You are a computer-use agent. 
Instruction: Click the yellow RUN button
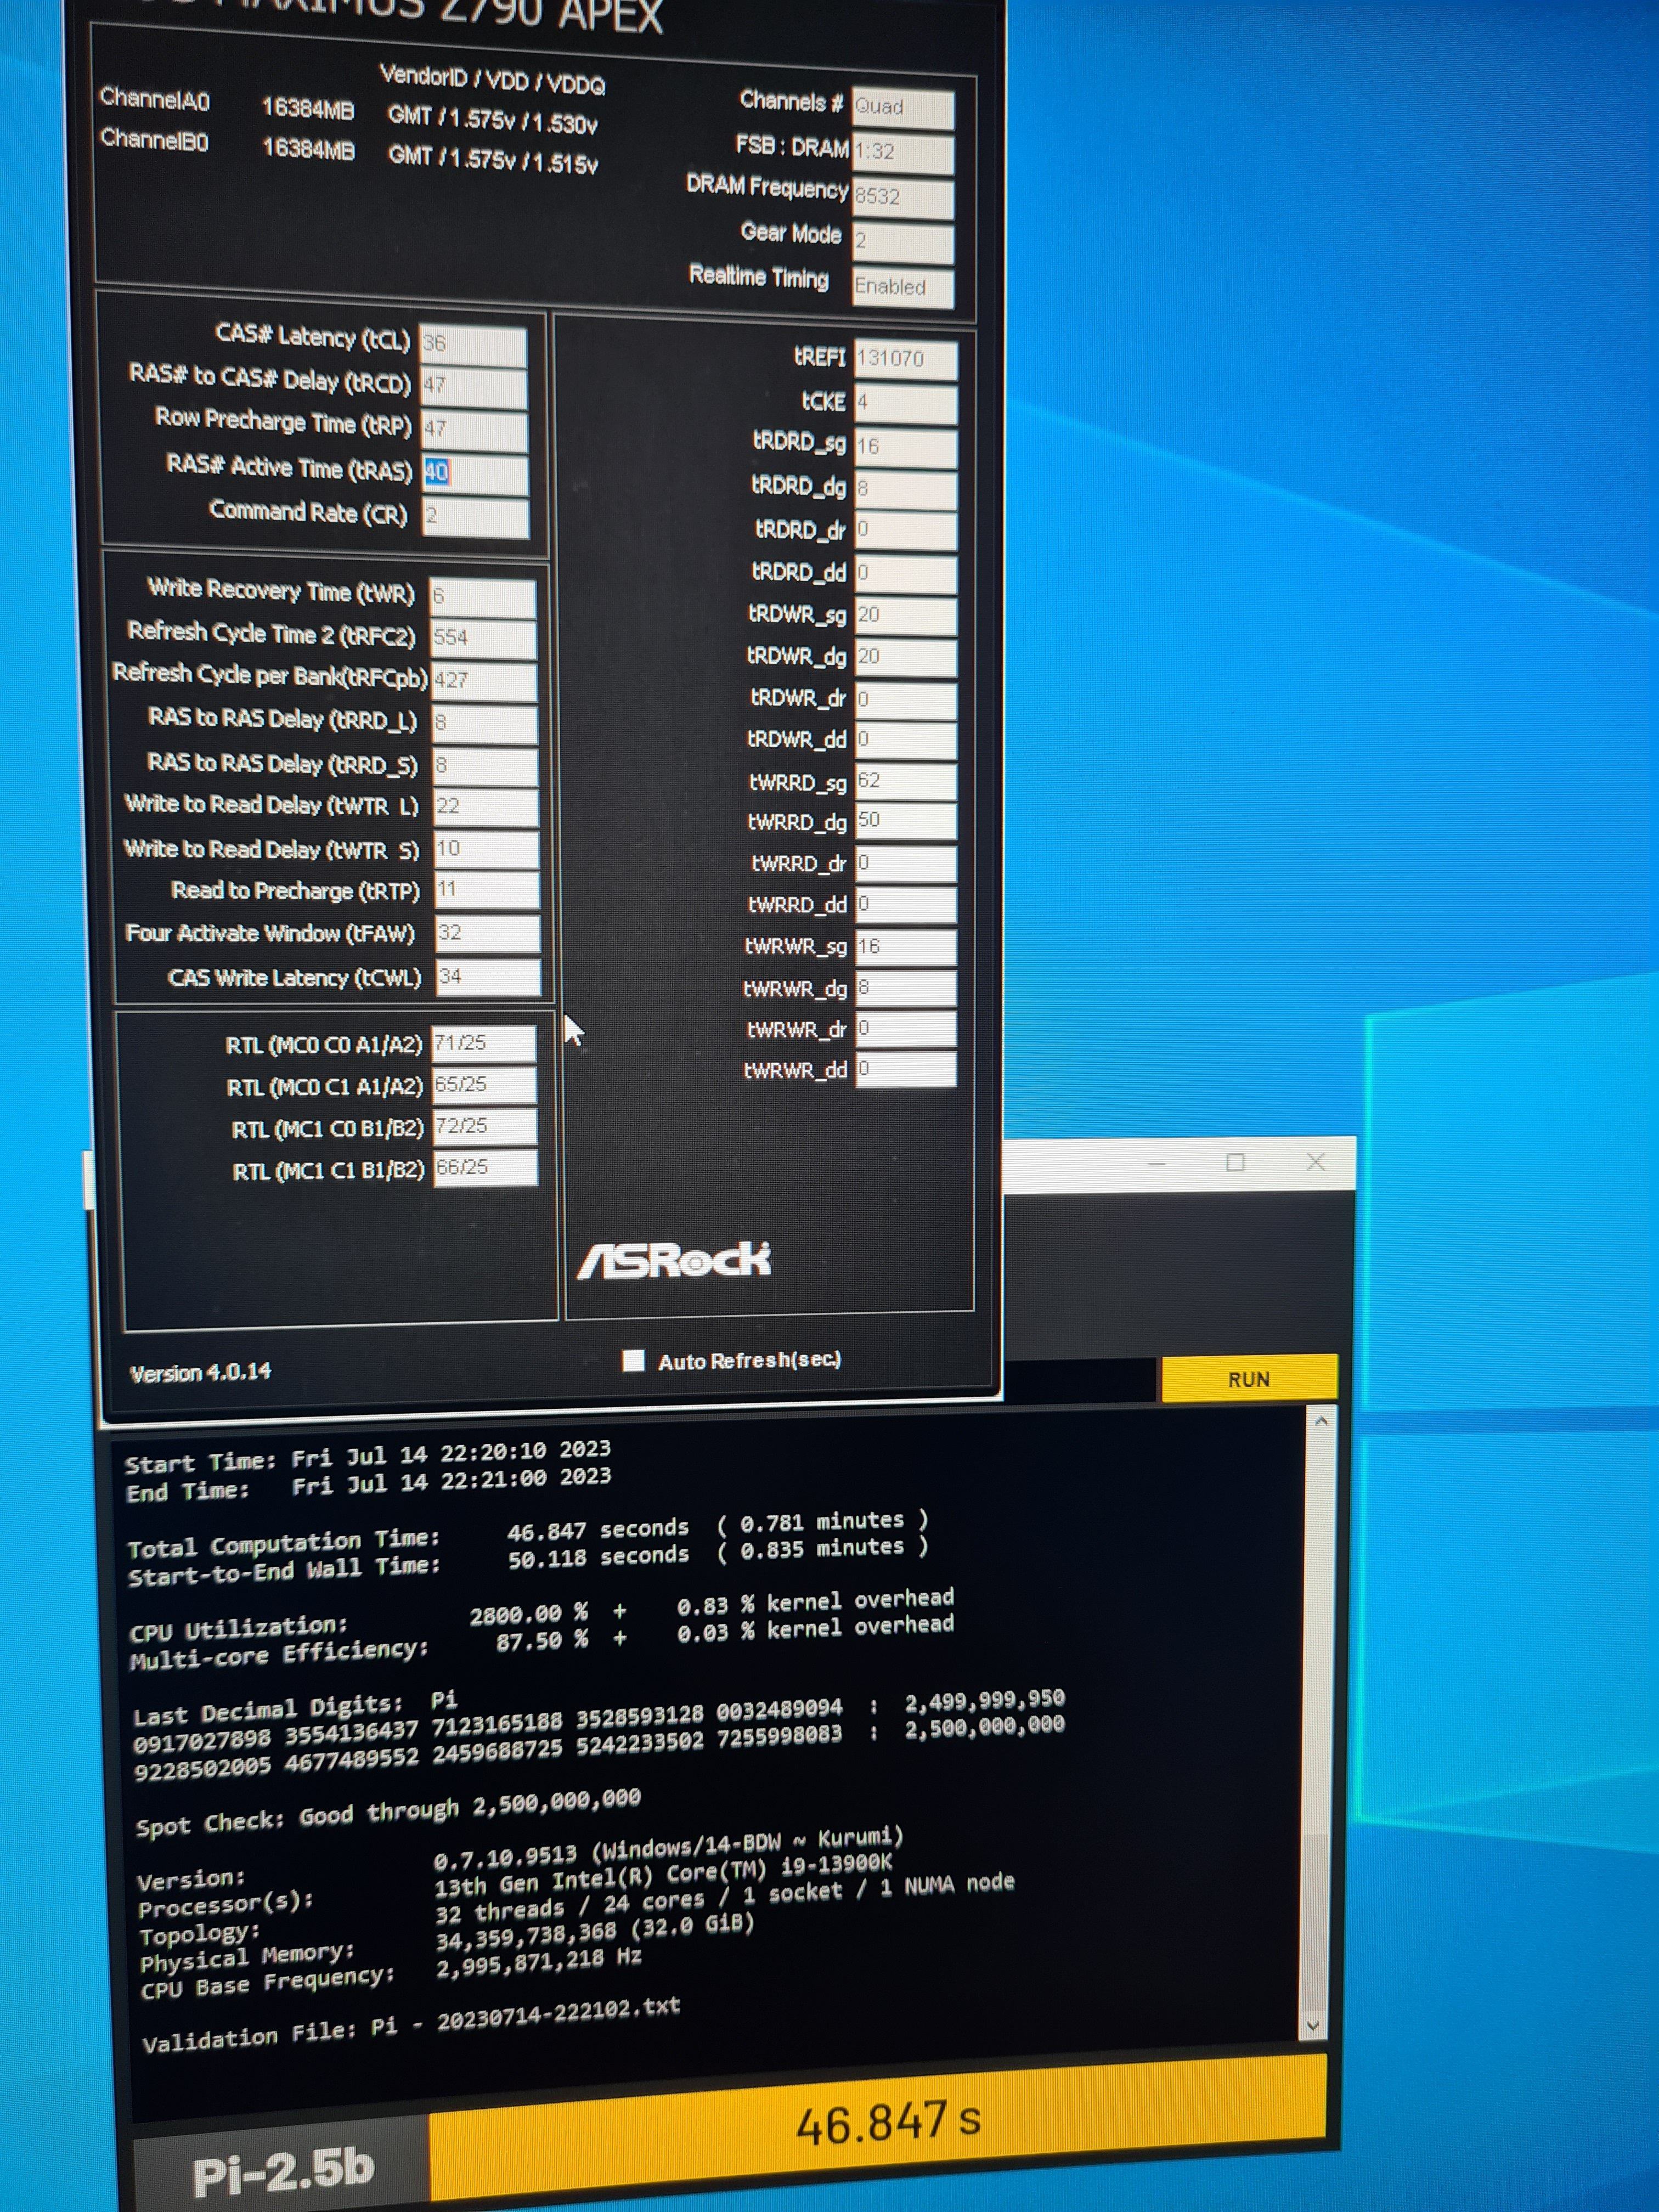tap(1248, 1379)
